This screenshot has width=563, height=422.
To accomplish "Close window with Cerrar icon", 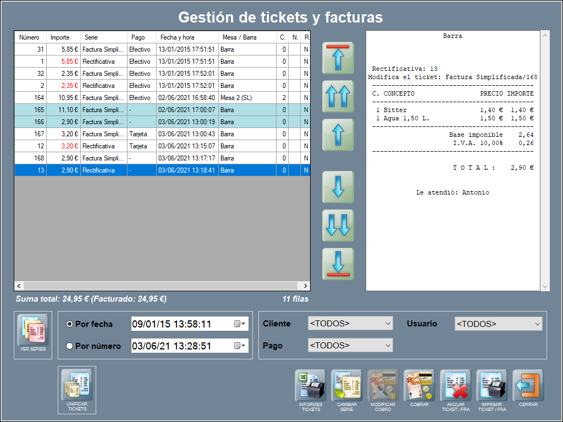I will pyautogui.click(x=528, y=387).
